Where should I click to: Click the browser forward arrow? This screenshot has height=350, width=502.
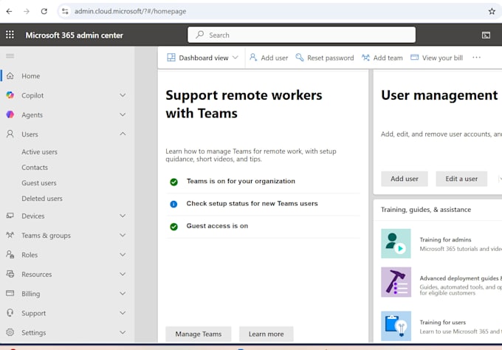click(x=27, y=11)
